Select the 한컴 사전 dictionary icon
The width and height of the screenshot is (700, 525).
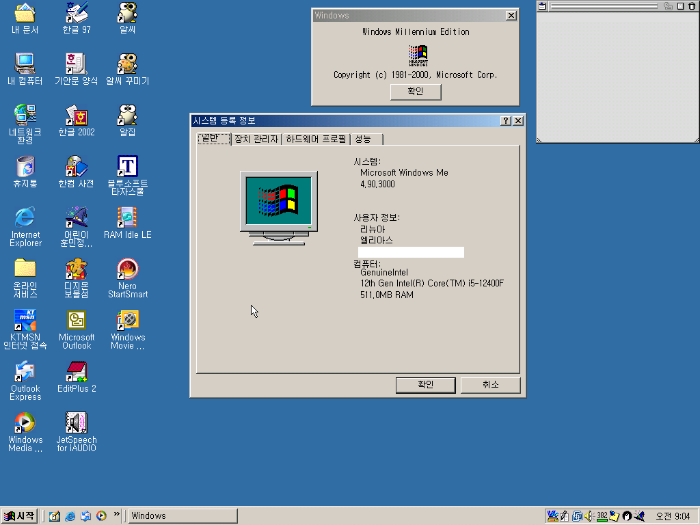coord(77,167)
